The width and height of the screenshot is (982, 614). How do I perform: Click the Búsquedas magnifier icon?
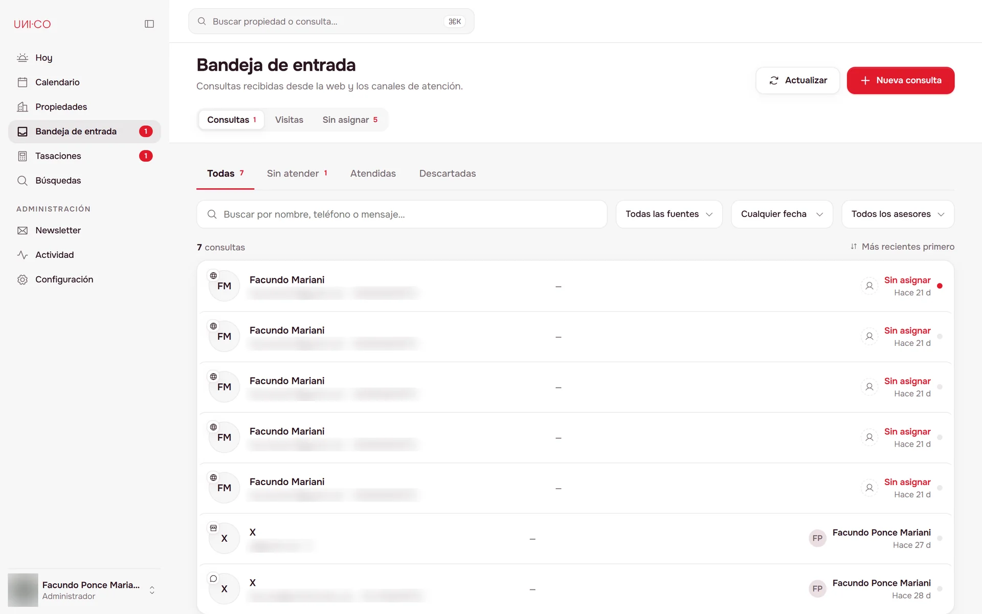pos(23,181)
